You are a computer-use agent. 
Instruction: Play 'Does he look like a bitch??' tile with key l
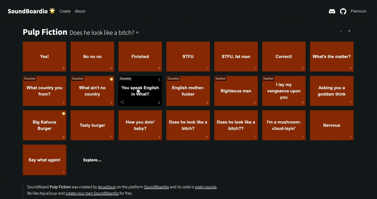(x=236, y=125)
